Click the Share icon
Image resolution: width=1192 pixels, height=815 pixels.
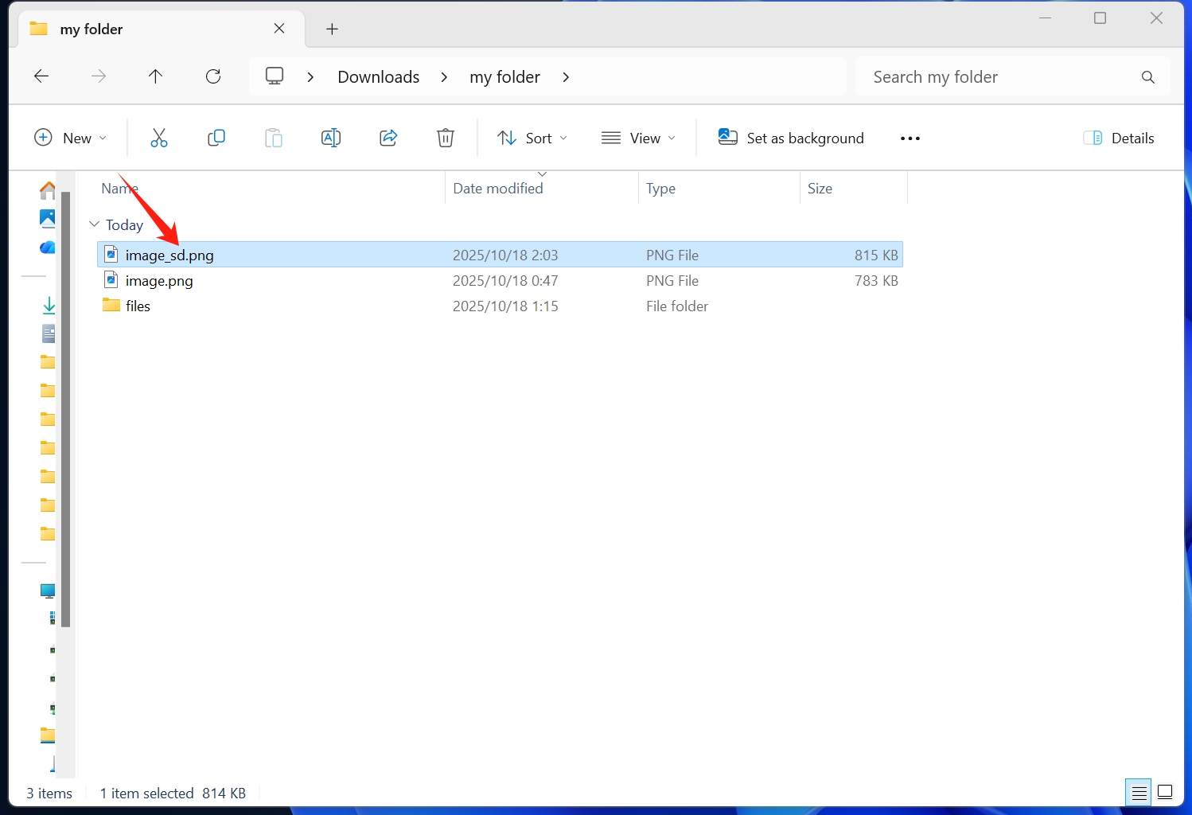pos(388,138)
